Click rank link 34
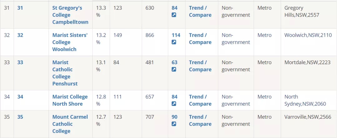337x138 pixels. pos(20,97)
